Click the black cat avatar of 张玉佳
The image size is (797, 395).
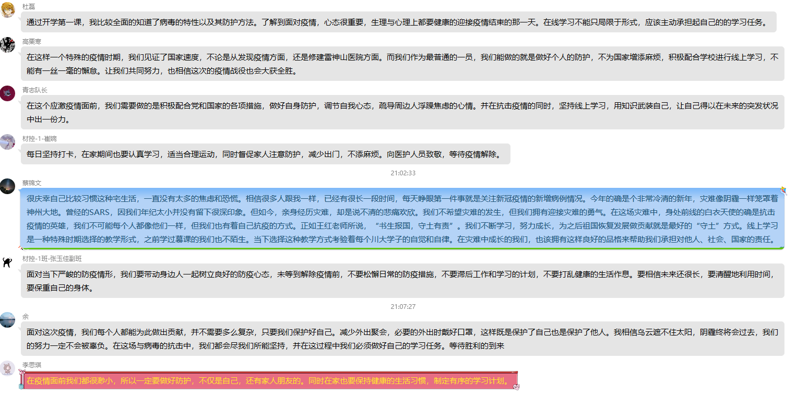7,262
